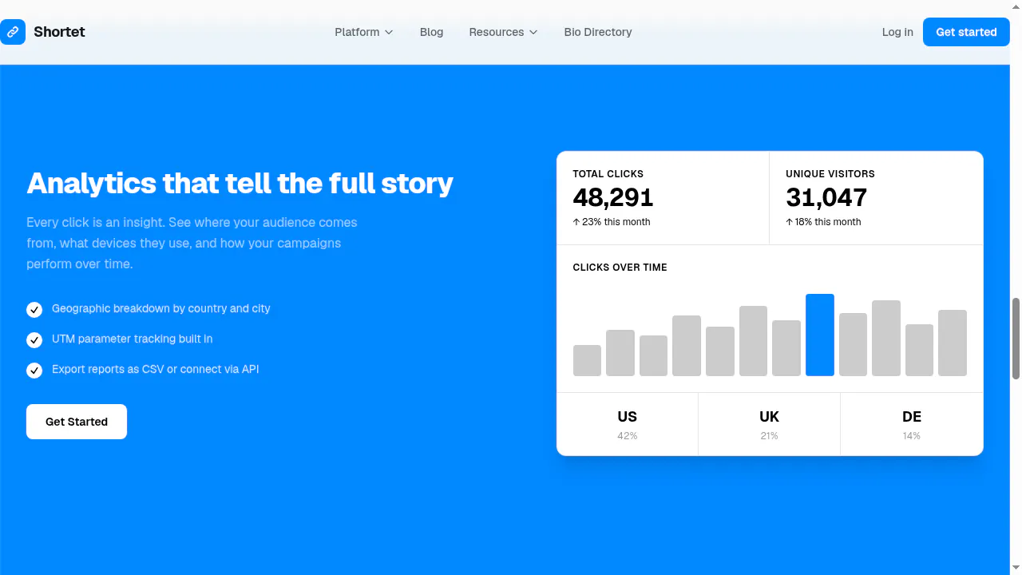Click the UNIQUE VISITORS label

tap(830, 173)
